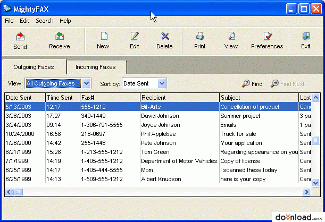325x222 pixels.
Task: Click the MightyFAX title bar app icon
Action: tap(7, 8)
